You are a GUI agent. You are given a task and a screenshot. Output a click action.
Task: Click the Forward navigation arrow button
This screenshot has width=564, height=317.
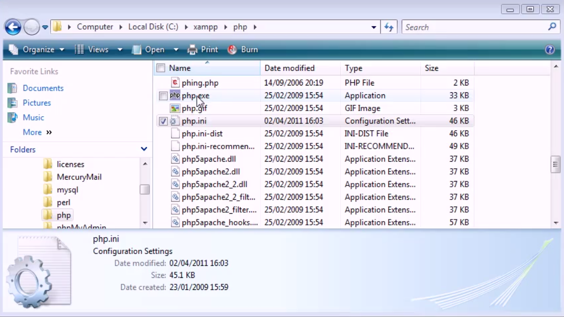[32, 27]
